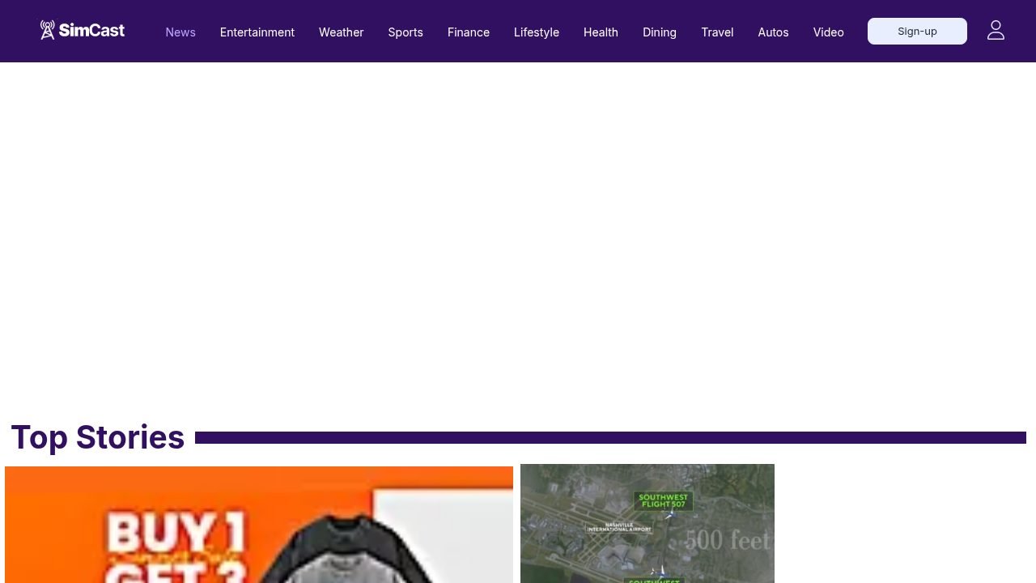Go to the Video section
Image resolution: width=1036 pixels, height=583 pixels.
coord(829,32)
